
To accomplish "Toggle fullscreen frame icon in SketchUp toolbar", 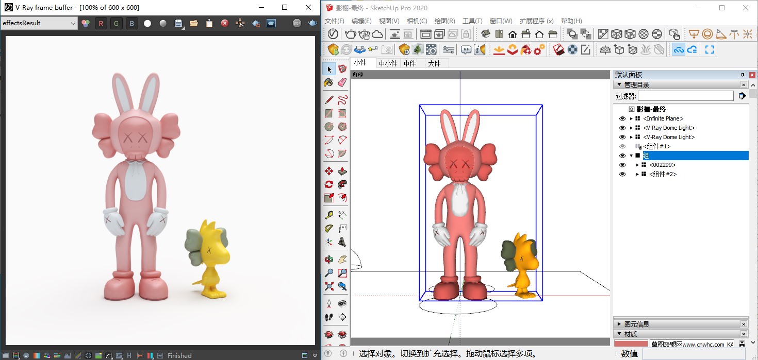I will [x=710, y=49].
